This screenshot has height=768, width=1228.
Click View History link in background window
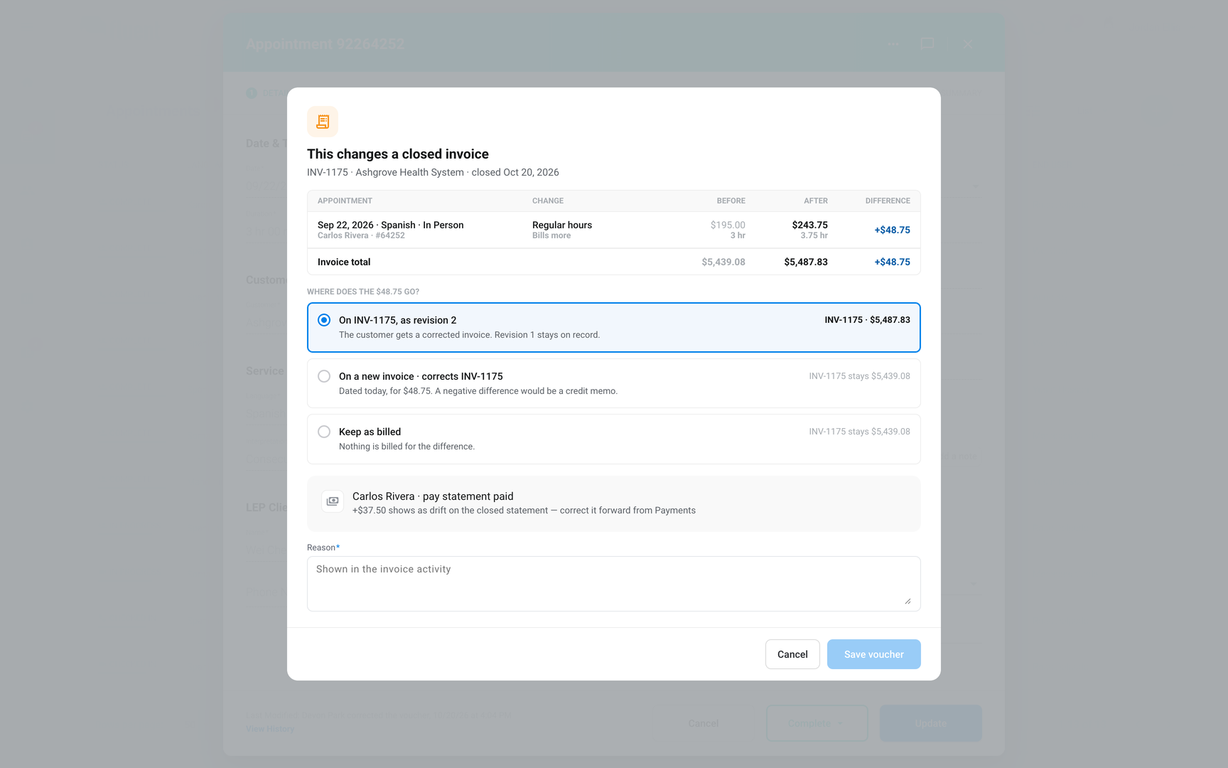pyautogui.click(x=270, y=729)
